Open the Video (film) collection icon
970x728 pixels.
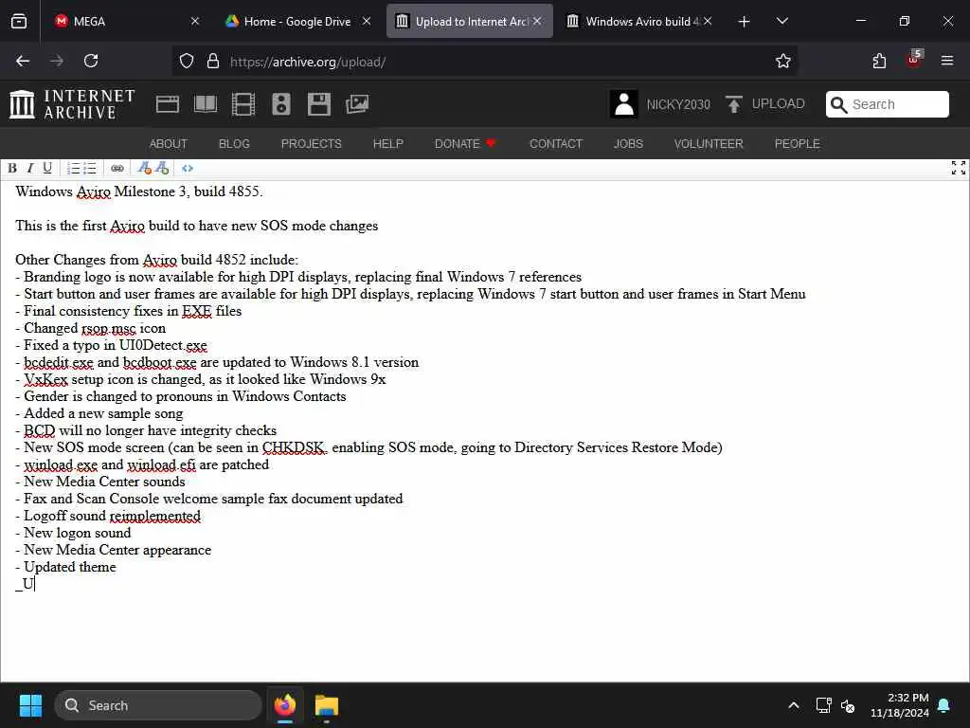coord(243,104)
